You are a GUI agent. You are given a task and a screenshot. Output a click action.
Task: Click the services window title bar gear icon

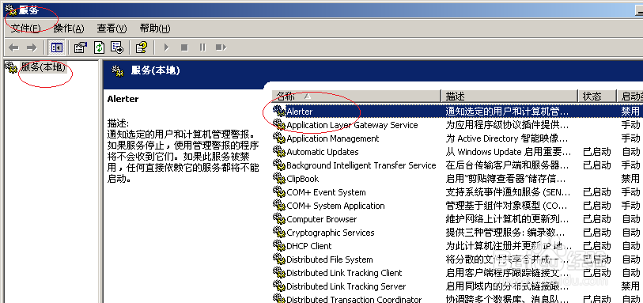(x=10, y=9)
